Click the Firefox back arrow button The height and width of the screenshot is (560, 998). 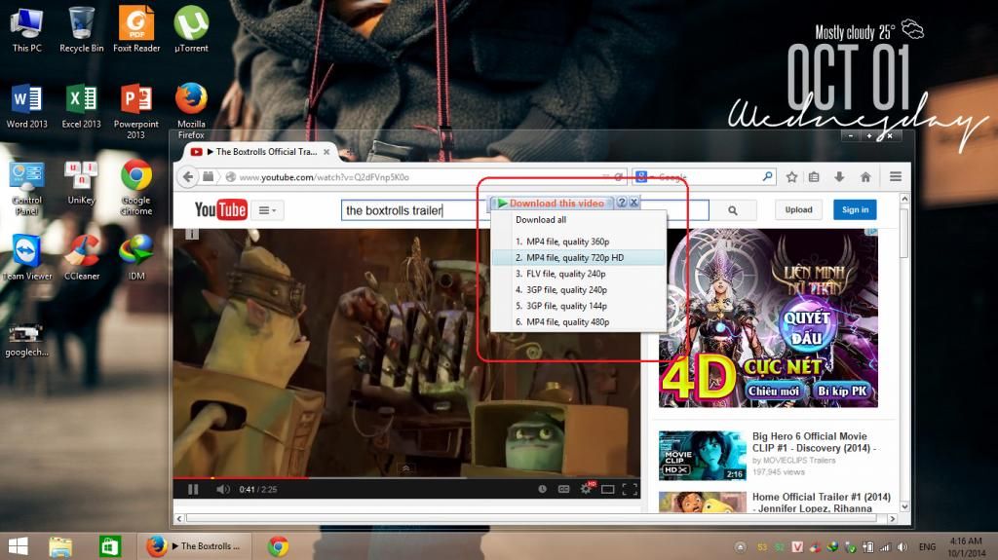coord(188,177)
